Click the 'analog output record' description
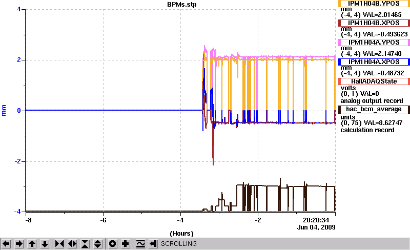This screenshot has width=410, height=250. [372, 101]
